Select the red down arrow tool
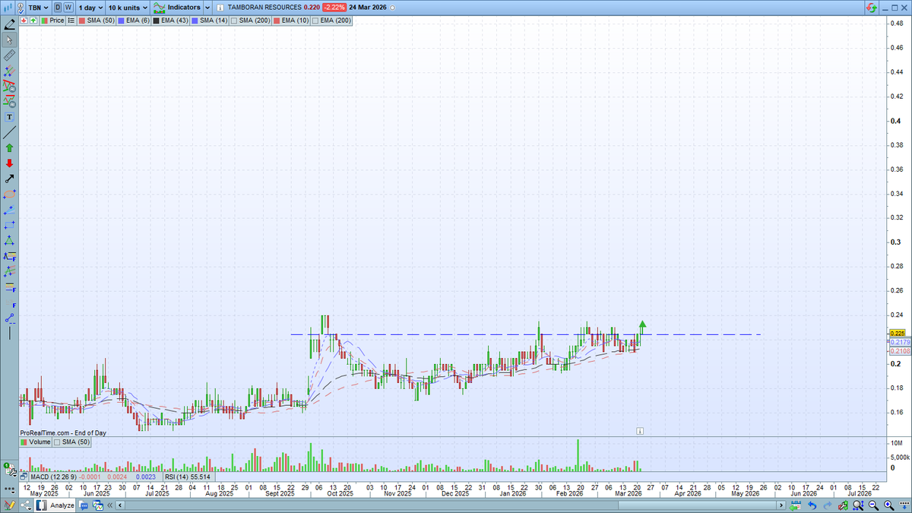The width and height of the screenshot is (912, 513). (x=9, y=163)
